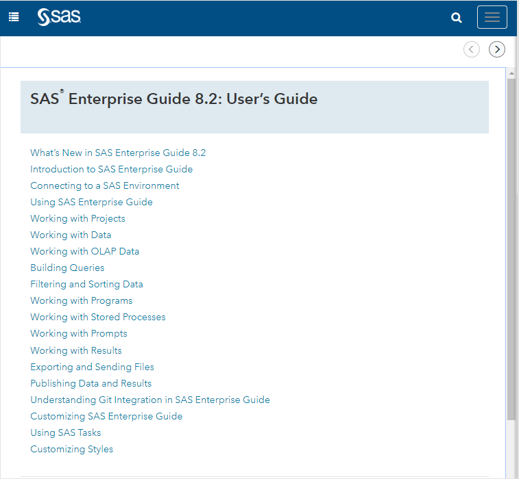Go to the next page arrow
Screen dimensions: 519x479
[497, 49]
